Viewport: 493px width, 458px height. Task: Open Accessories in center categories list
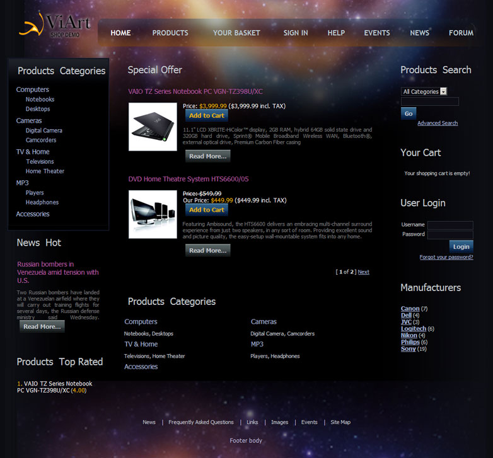(141, 367)
